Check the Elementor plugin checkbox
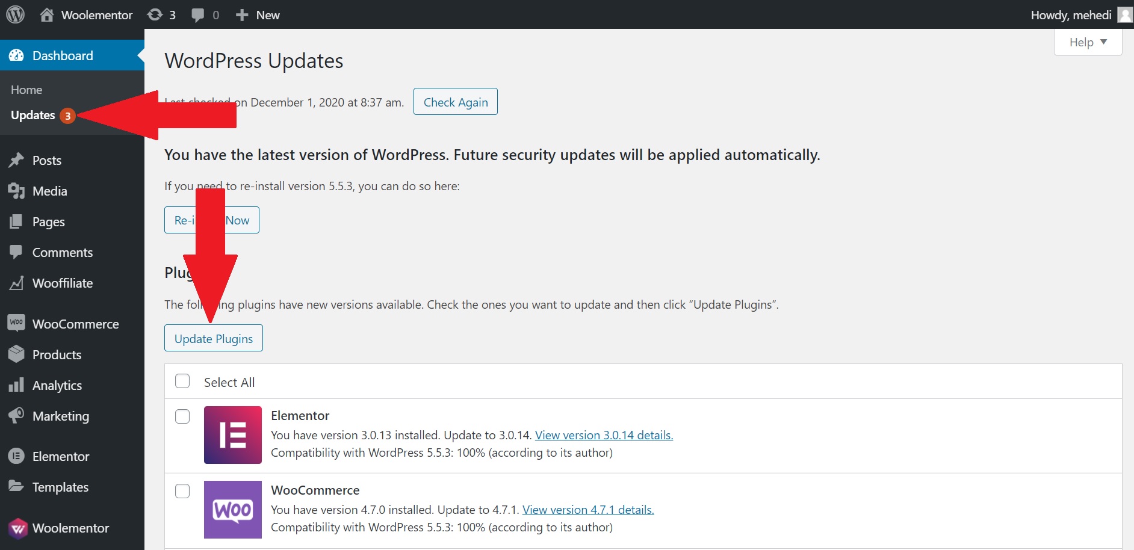Viewport: 1134px width, 550px height. pos(182,416)
